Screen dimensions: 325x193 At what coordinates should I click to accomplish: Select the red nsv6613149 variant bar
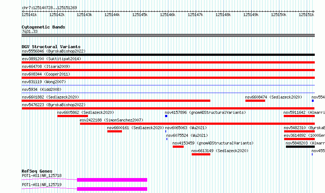point(201,154)
